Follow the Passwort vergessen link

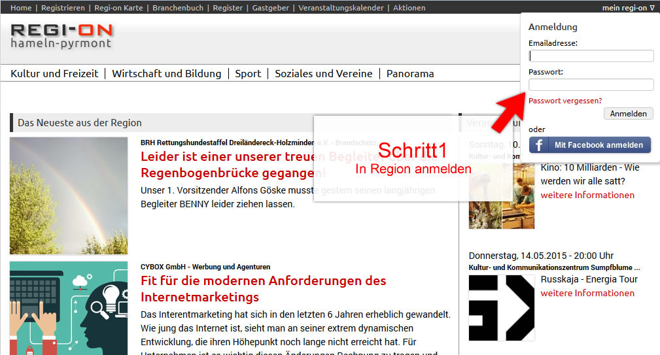pos(565,101)
